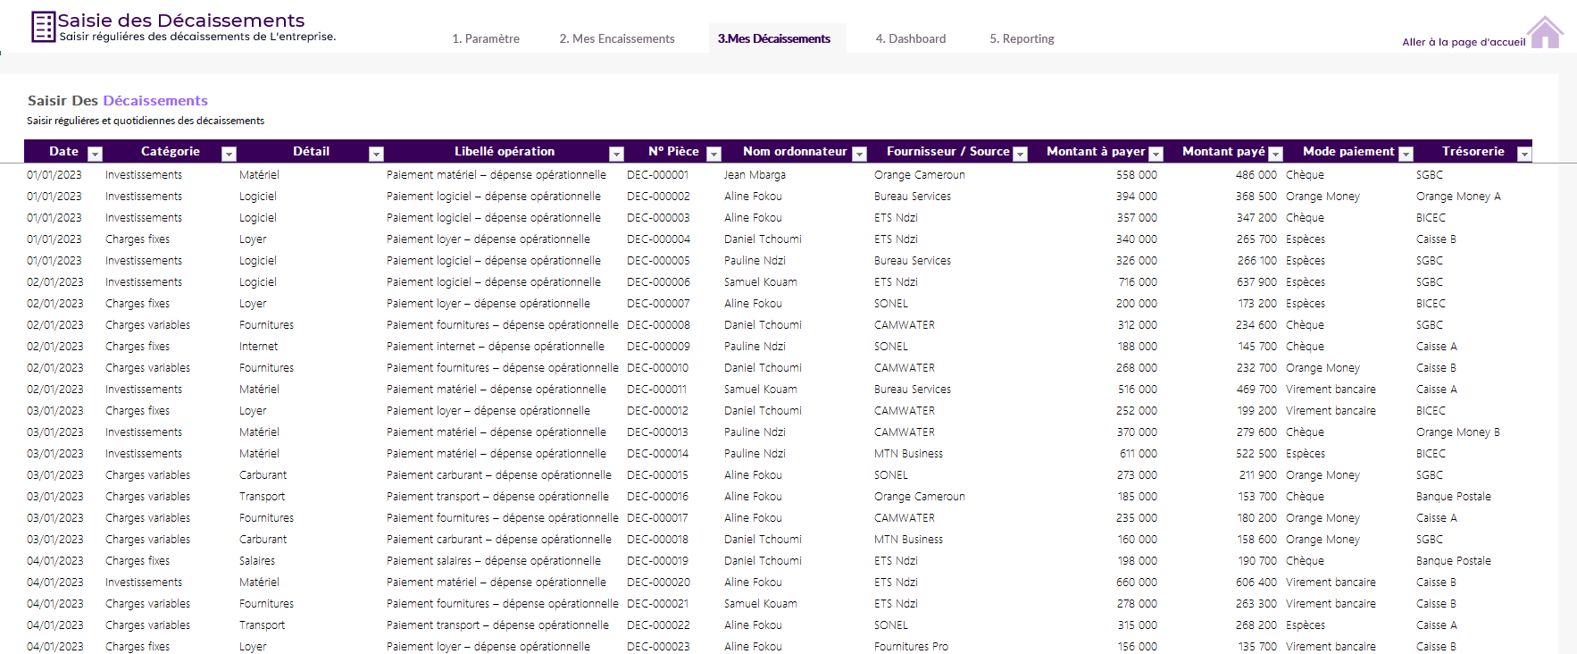1577x654 pixels.
Task: Click amount 558 000 in Montant à payer
Action: (x=1137, y=175)
